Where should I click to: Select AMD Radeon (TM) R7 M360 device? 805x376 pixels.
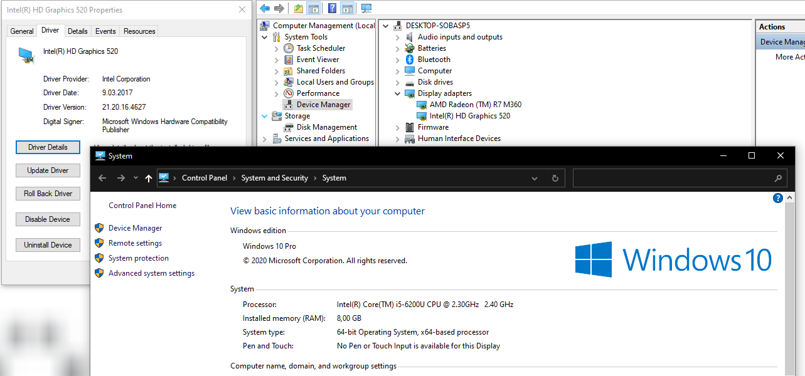[x=475, y=105]
